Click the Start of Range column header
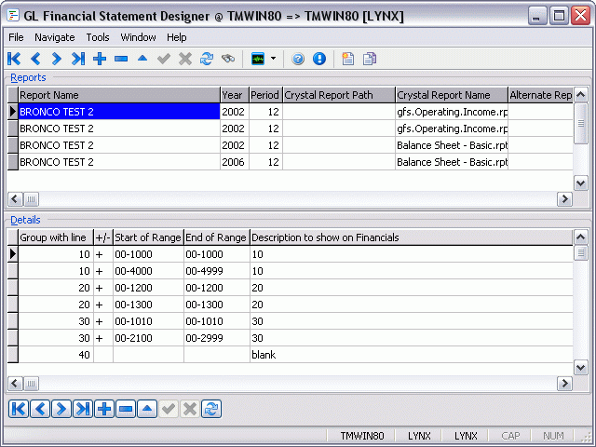The width and height of the screenshot is (596, 447). point(147,237)
